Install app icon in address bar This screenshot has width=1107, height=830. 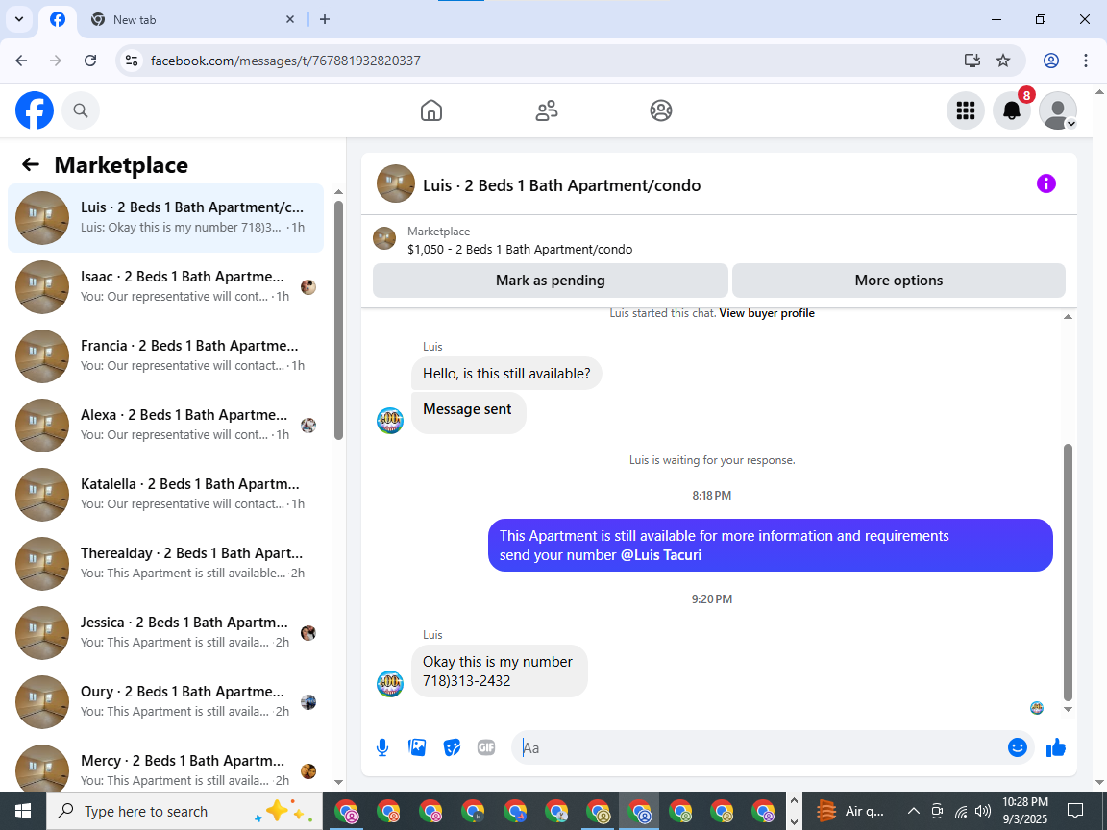(972, 61)
